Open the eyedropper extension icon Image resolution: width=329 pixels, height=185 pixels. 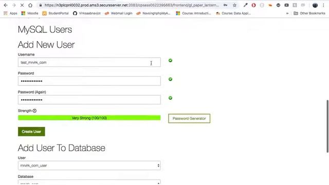(245, 5)
